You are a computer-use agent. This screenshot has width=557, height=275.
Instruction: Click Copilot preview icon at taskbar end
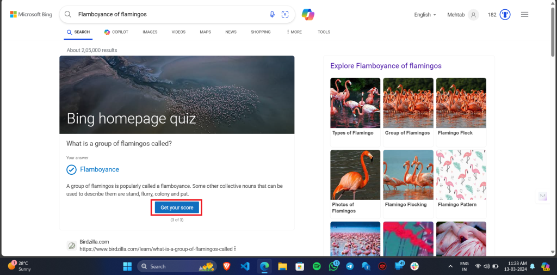tap(545, 266)
